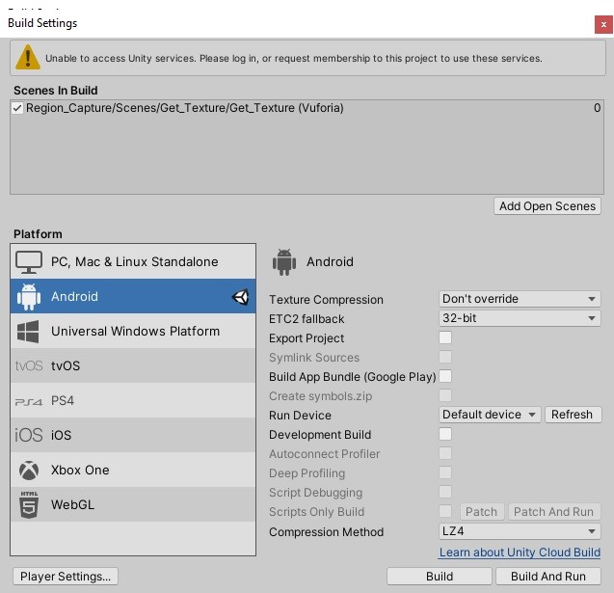Enable the Export Project checkbox
Image resolution: width=614 pixels, height=593 pixels.
(445, 337)
